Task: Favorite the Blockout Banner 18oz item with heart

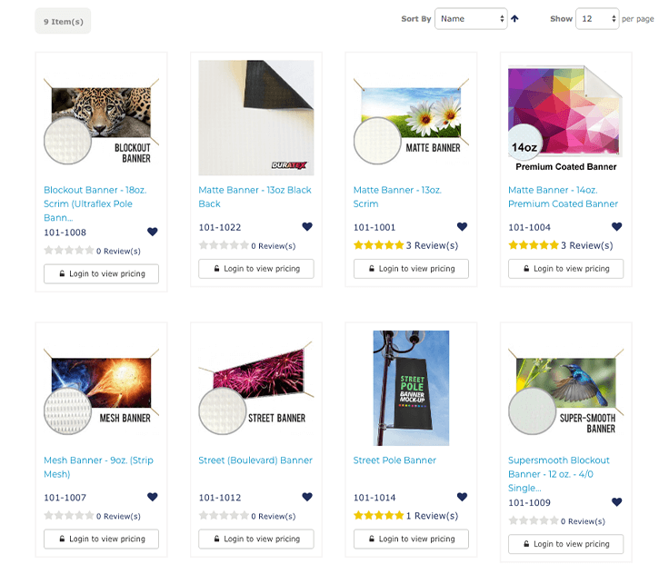Action: pos(152,232)
